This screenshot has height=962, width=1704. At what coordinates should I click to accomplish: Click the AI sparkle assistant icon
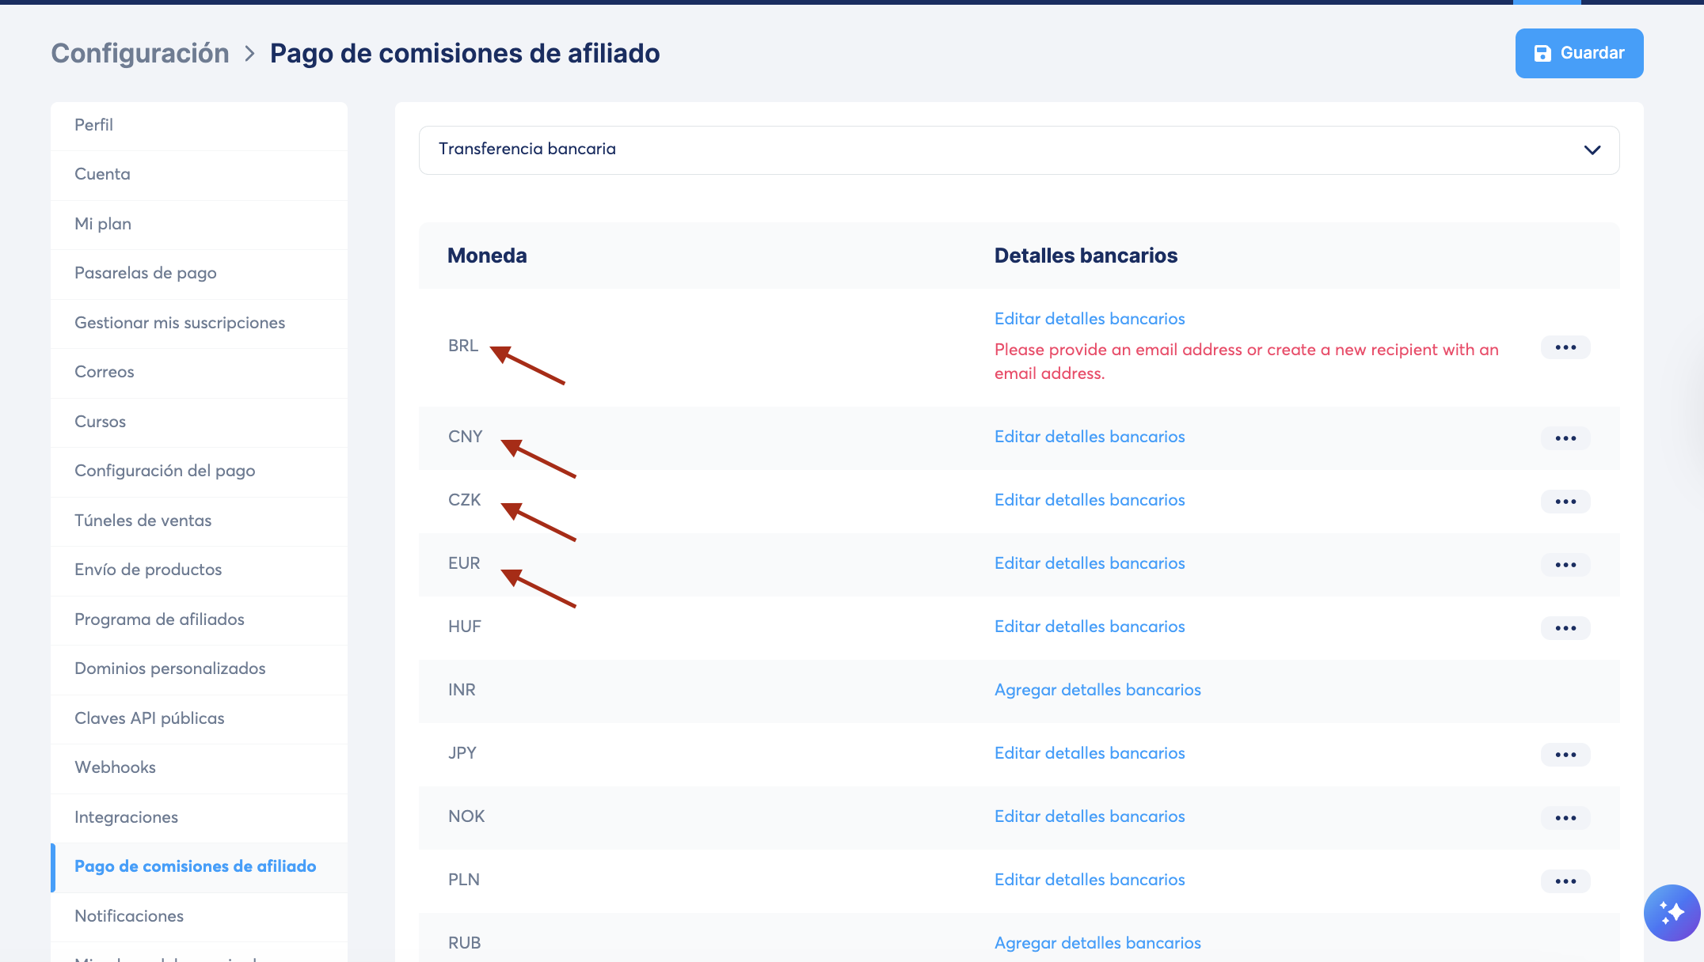pos(1672,912)
